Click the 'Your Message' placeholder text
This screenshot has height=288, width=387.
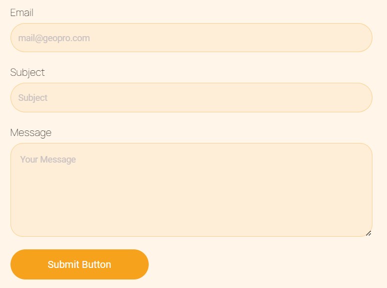[x=48, y=160]
